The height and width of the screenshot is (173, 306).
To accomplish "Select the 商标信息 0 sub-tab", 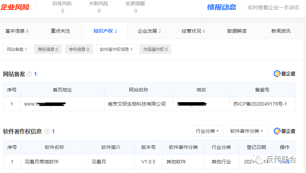I will (48, 49).
